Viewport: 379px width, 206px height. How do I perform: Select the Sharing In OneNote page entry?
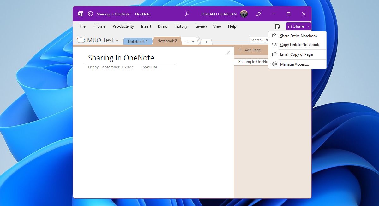tap(251, 62)
